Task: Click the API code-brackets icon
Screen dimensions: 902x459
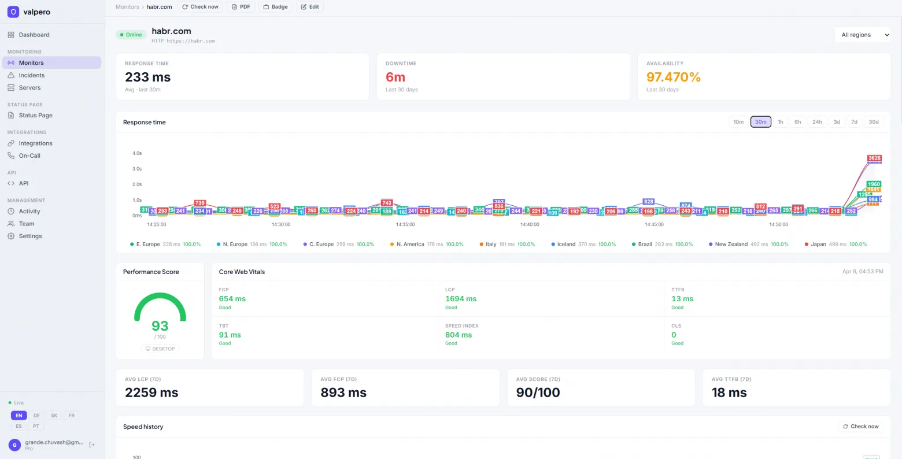Action: pyautogui.click(x=11, y=183)
